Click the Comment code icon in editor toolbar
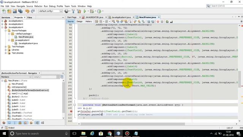The height and width of the screenshot is (137, 243). click(167, 22)
